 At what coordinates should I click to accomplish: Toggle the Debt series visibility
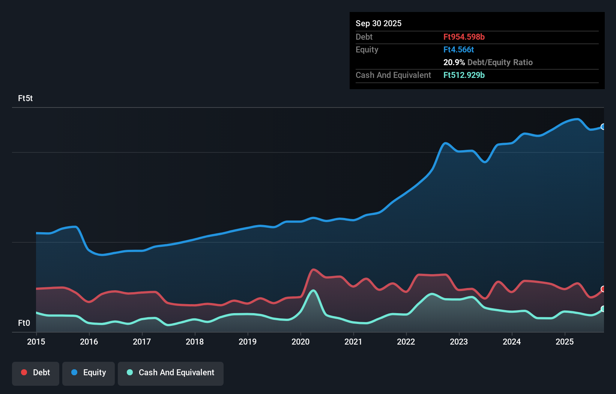pyautogui.click(x=36, y=373)
